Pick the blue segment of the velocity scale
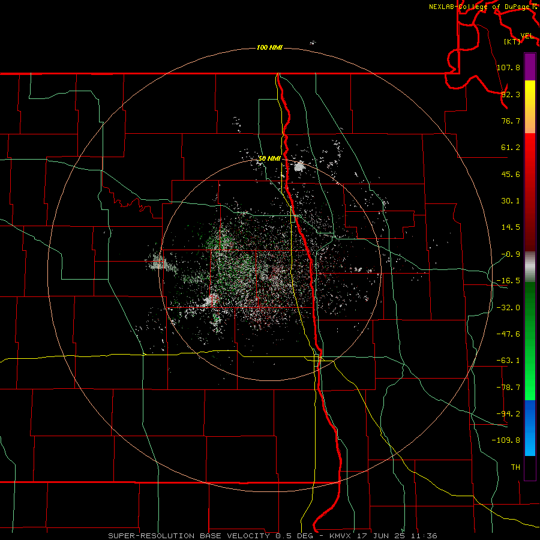Image resolution: width=540 pixels, height=540 pixels. coord(530,428)
